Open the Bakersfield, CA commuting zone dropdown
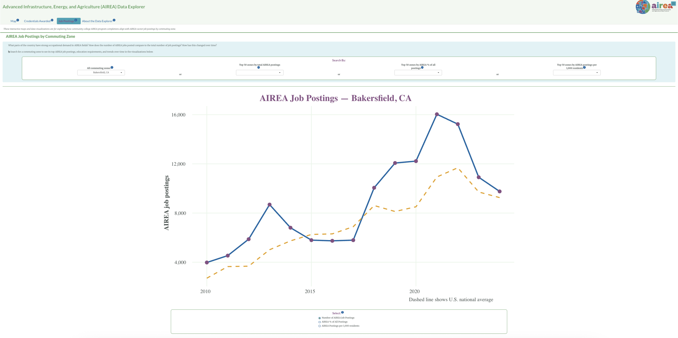The width and height of the screenshot is (678, 338). 101,73
